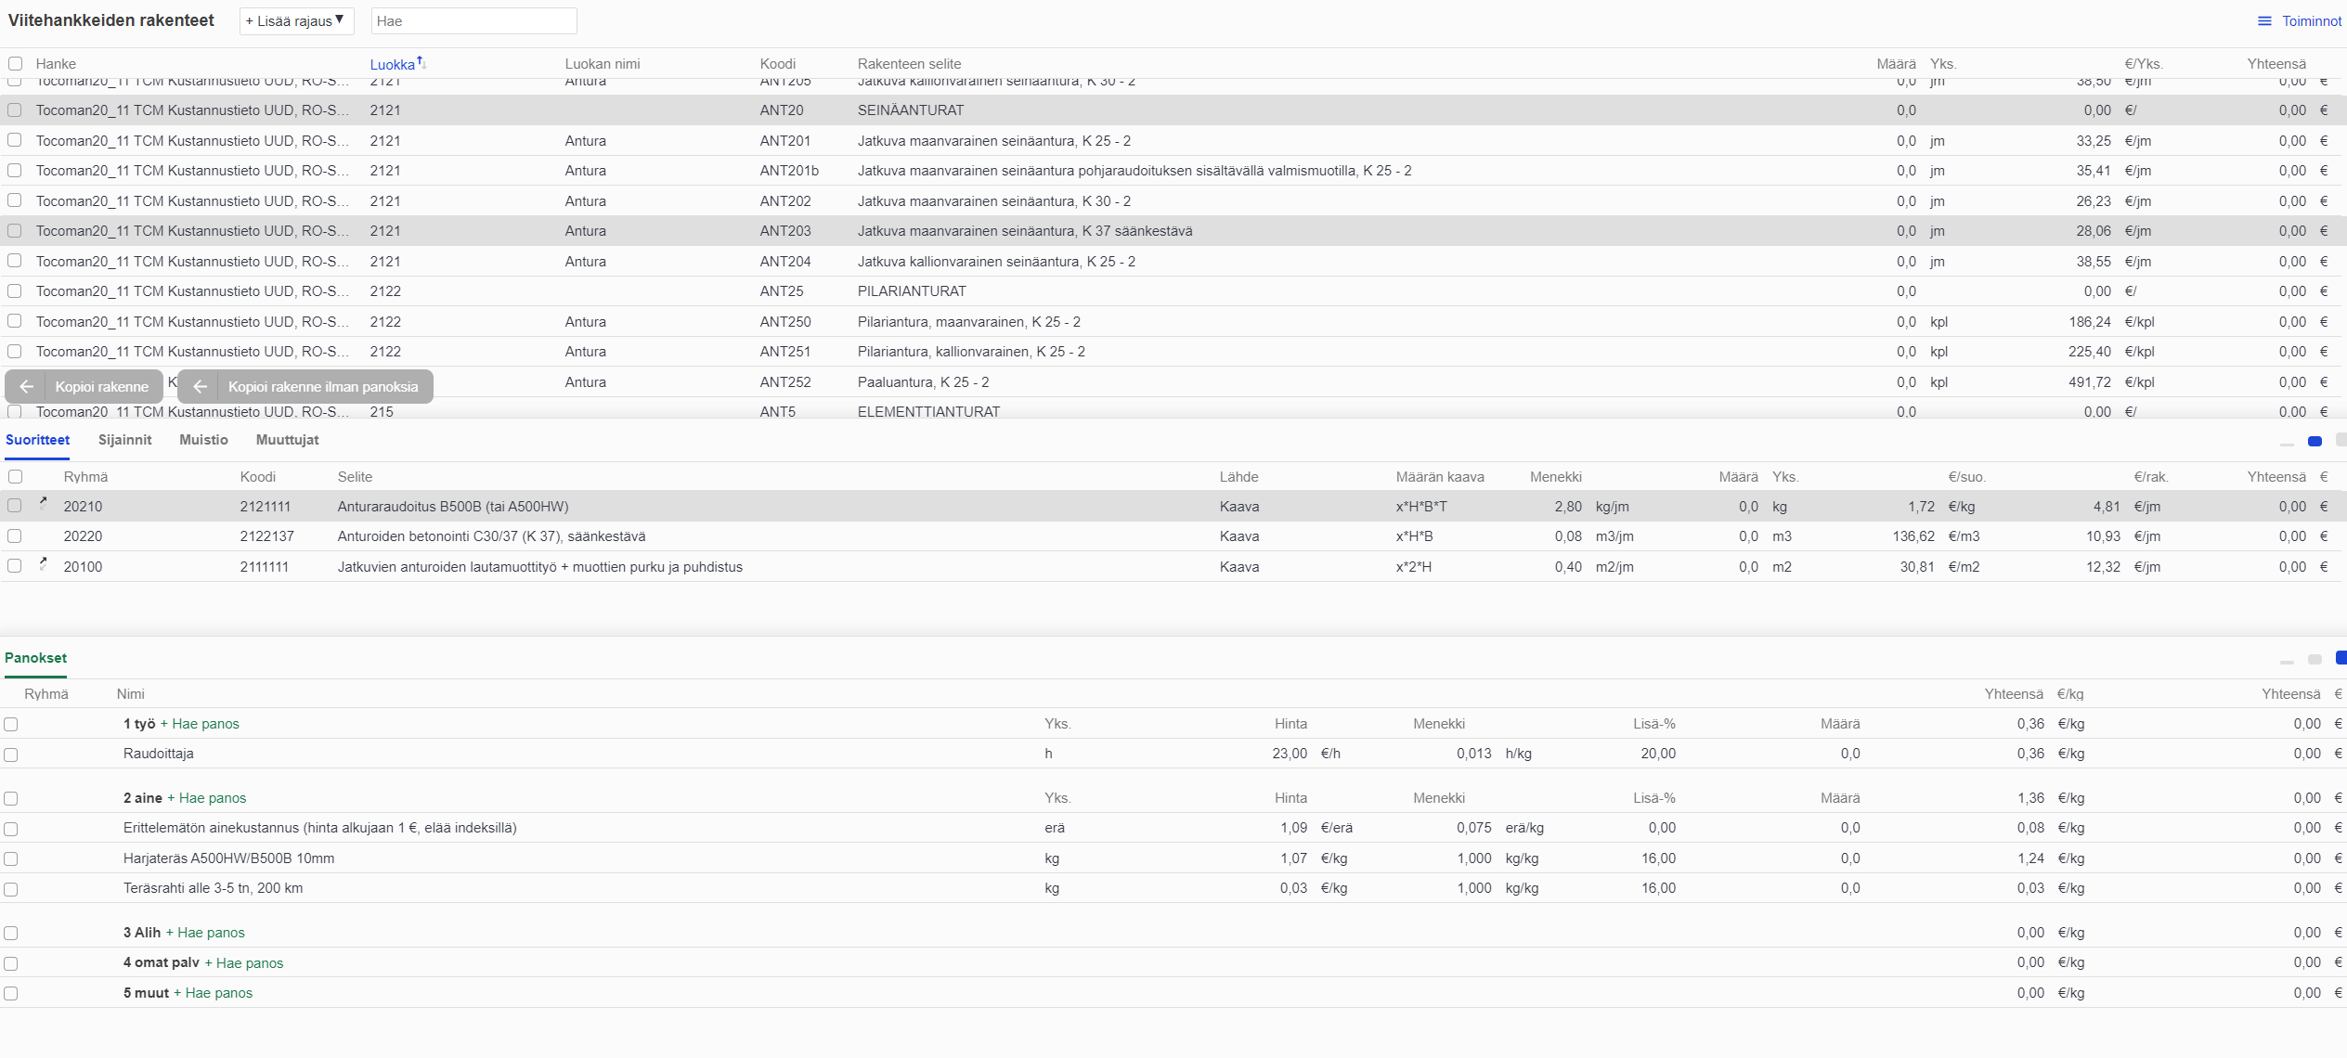Click the Hae search field
Image resolution: width=2347 pixels, height=1058 pixels.
[x=473, y=21]
